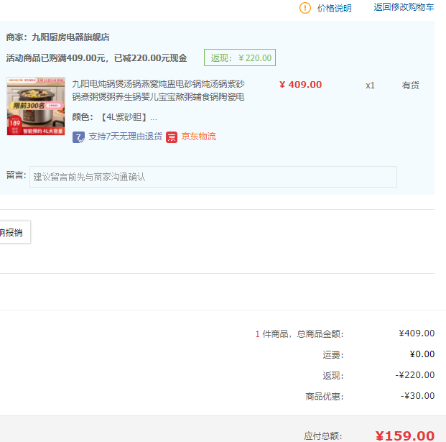446x442 pixels.
Task: Click merchant name 九阳厨房电器旗舰店
Action: click(x=70, y=37)
